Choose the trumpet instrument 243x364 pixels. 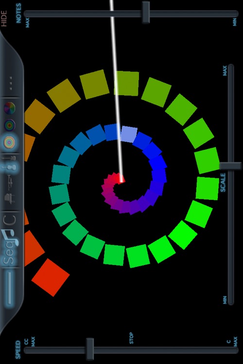tap(9, 182)
